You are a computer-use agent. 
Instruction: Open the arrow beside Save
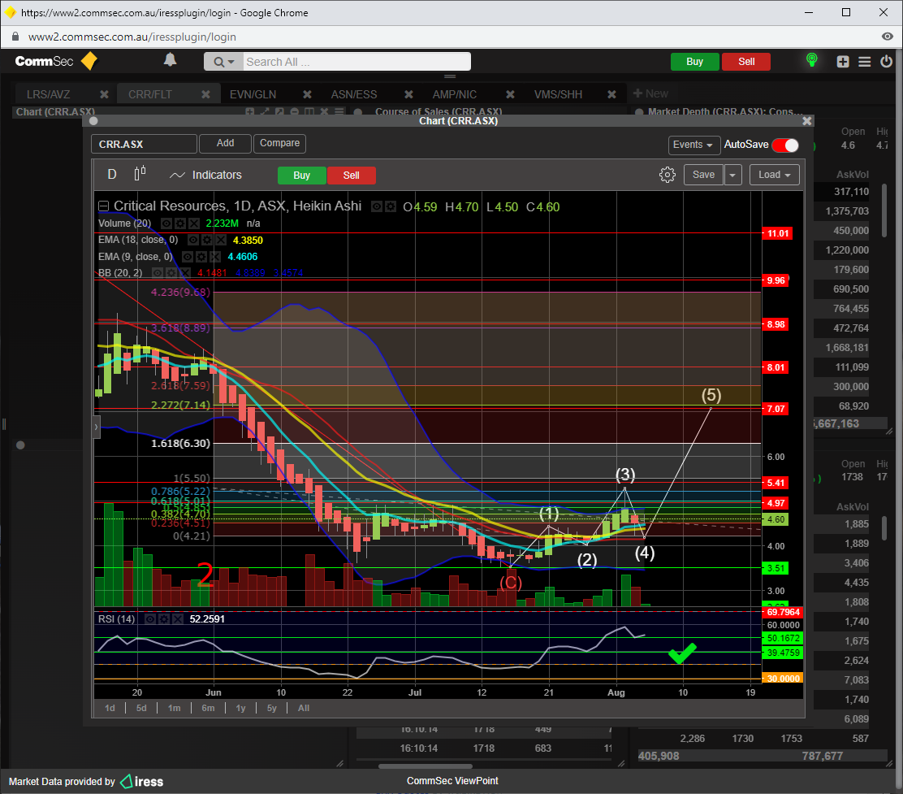click(x=732, y=175)
